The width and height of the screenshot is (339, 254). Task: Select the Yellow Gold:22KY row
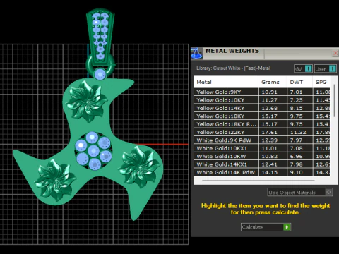[261, 132]
